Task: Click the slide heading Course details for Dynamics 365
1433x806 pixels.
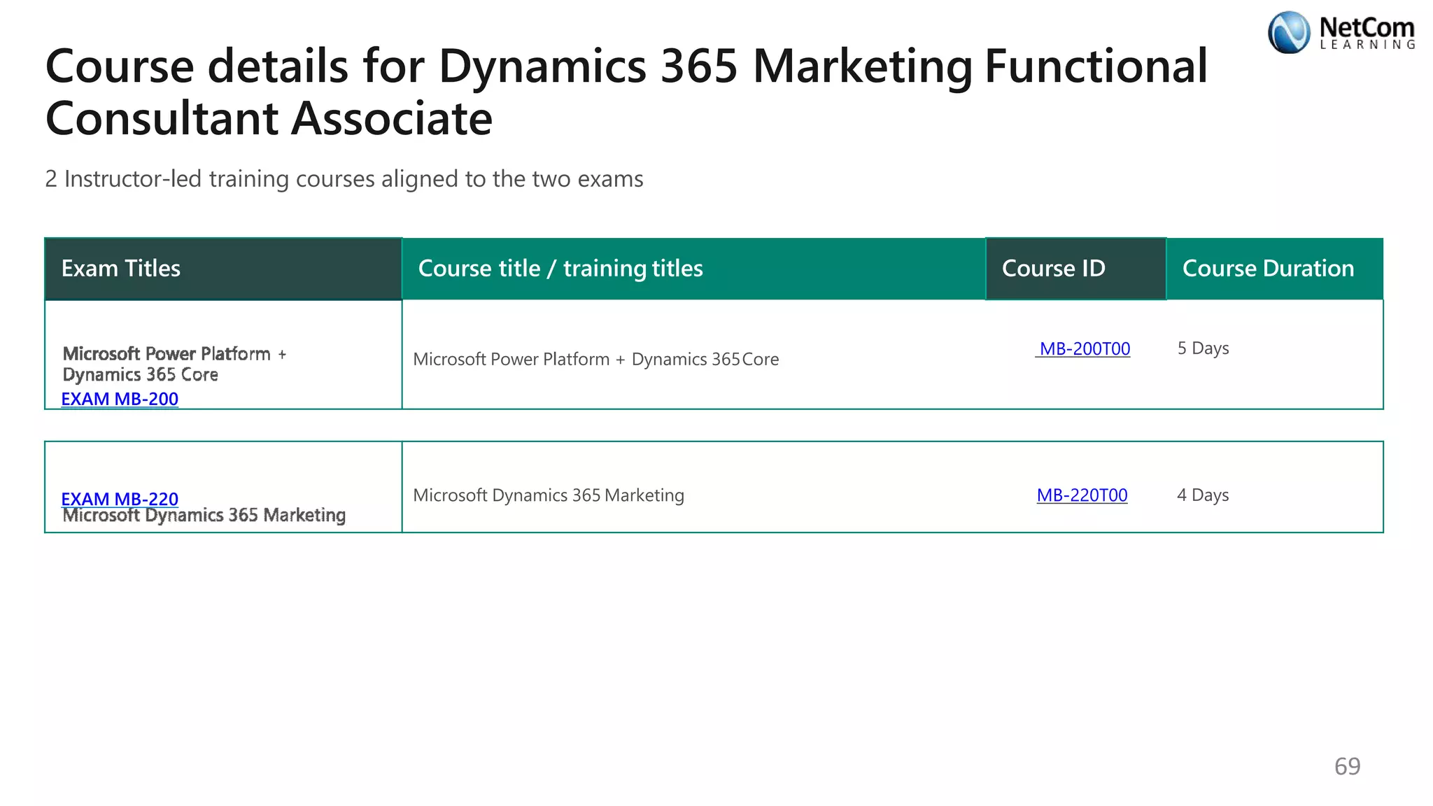Action: coord(626,92)
